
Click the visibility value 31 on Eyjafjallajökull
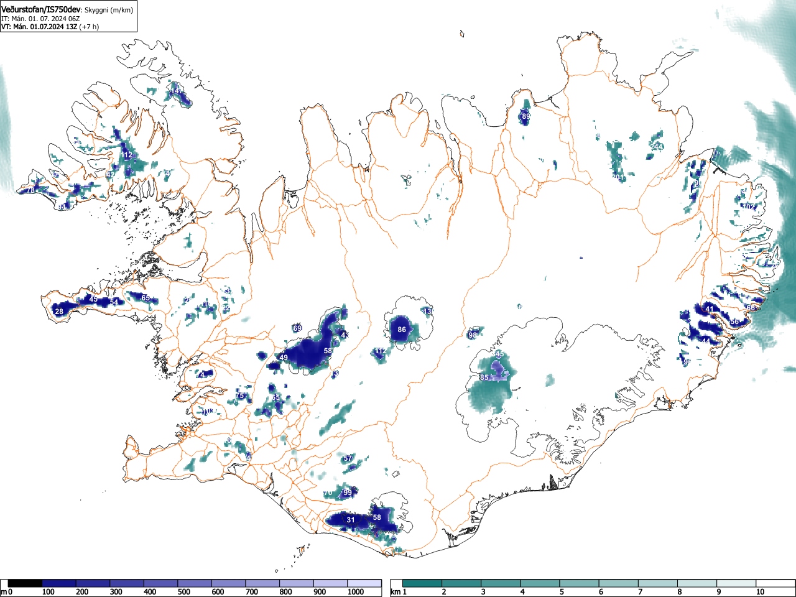coord(351,520)
